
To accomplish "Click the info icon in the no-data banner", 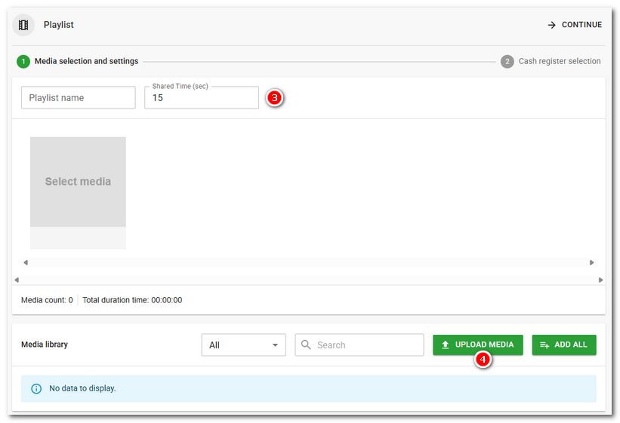I will 35,388.
